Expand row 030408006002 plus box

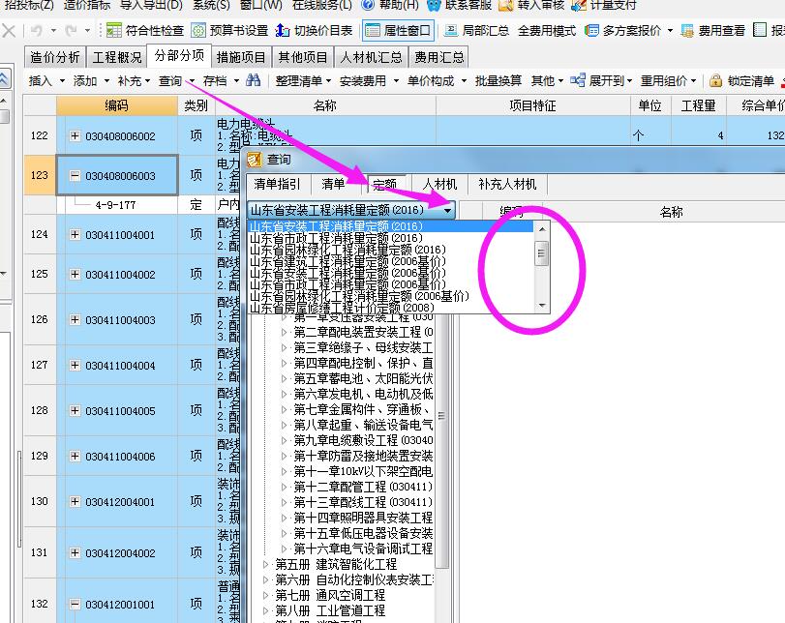coord(75,135)
